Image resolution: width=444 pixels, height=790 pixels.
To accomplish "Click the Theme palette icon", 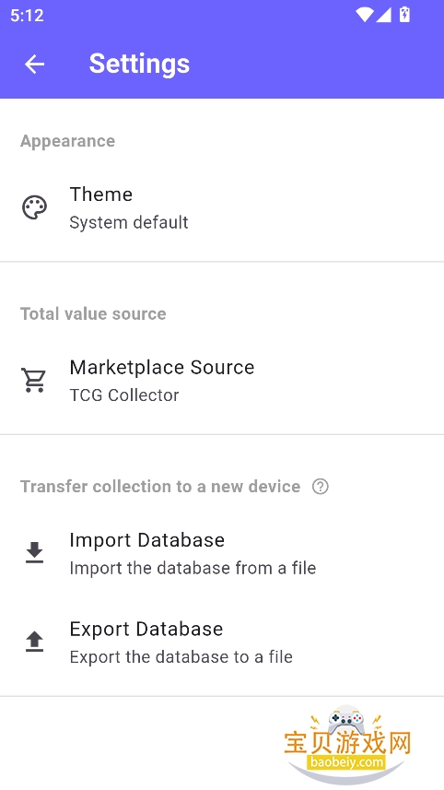I will 34,207.
